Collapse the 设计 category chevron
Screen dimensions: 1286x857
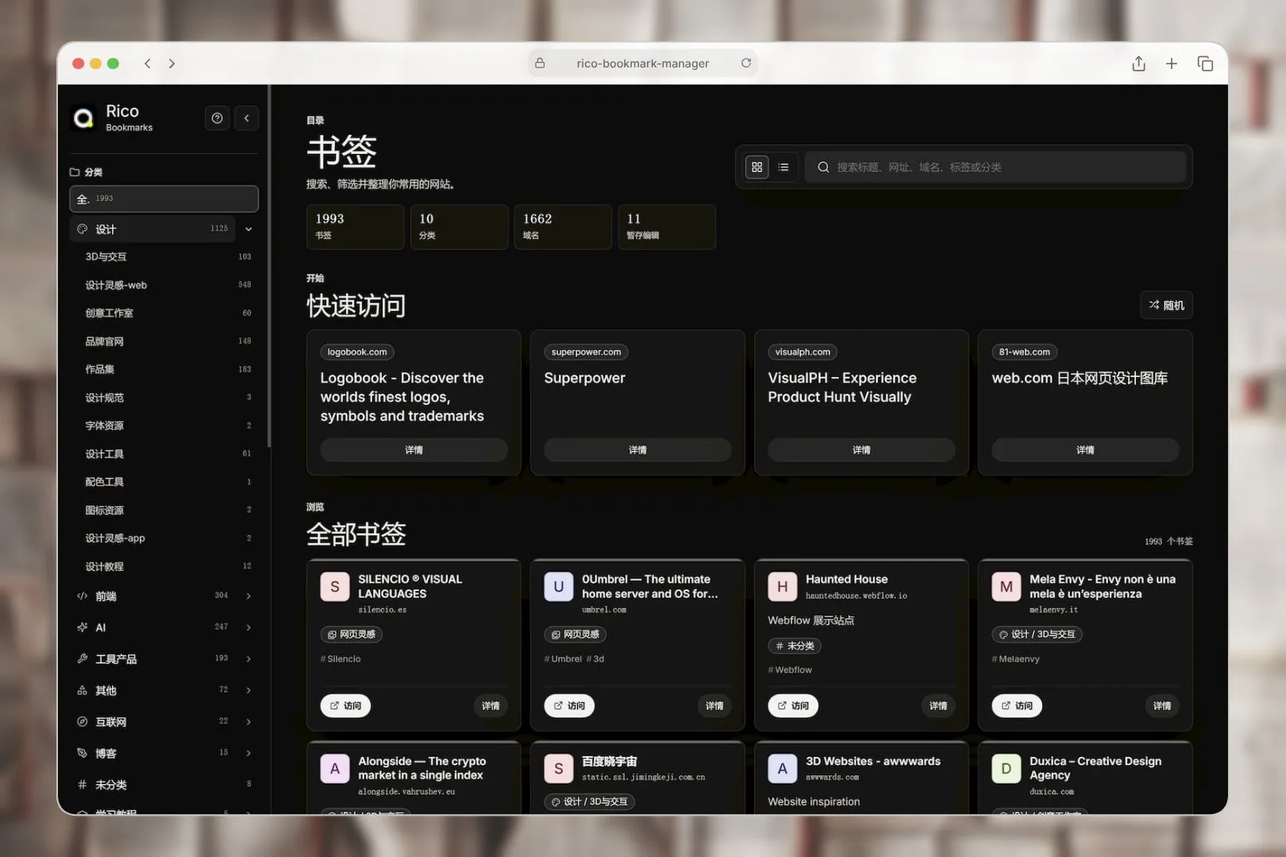tap(248, 229)
